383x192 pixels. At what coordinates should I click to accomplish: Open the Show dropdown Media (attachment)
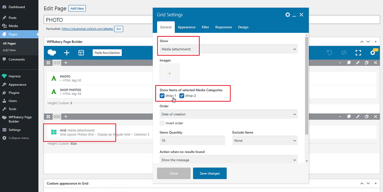(x=229, y=49)
